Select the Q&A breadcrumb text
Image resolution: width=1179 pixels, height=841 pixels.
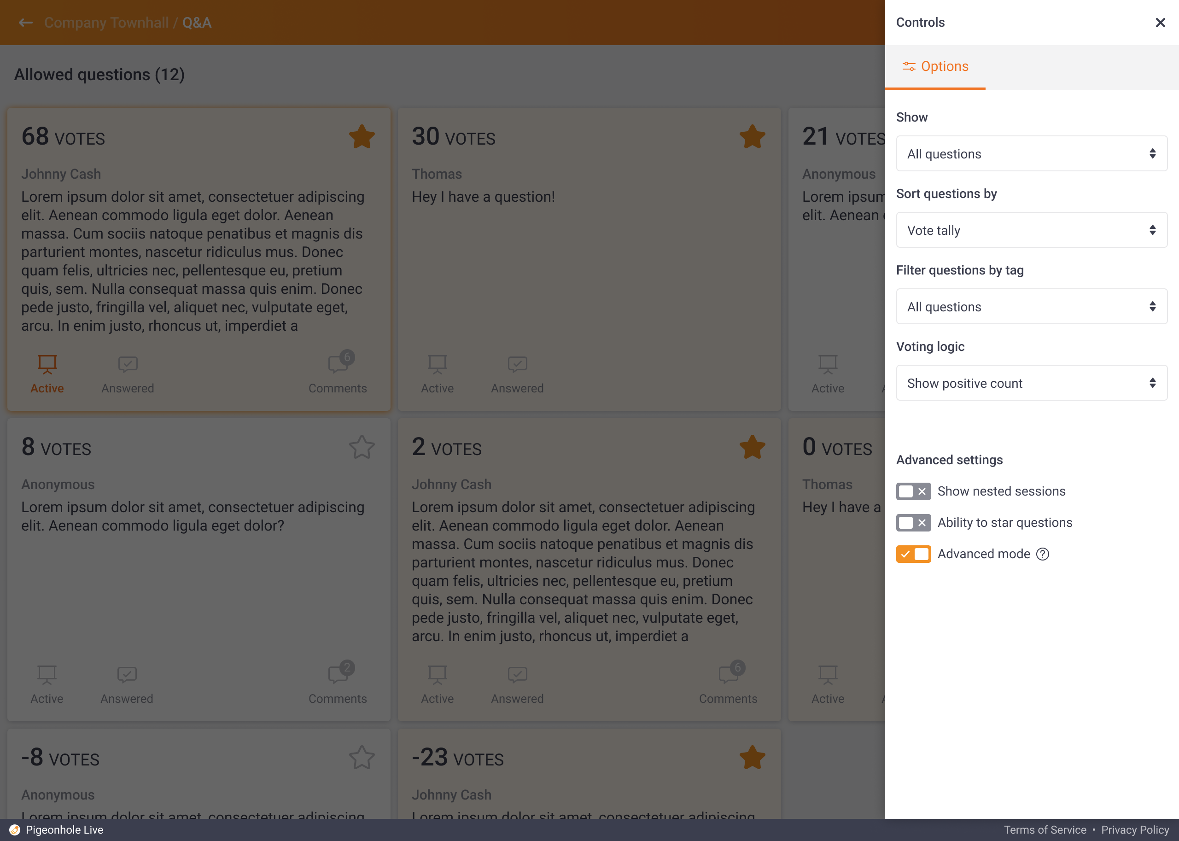tap(197, 22)
